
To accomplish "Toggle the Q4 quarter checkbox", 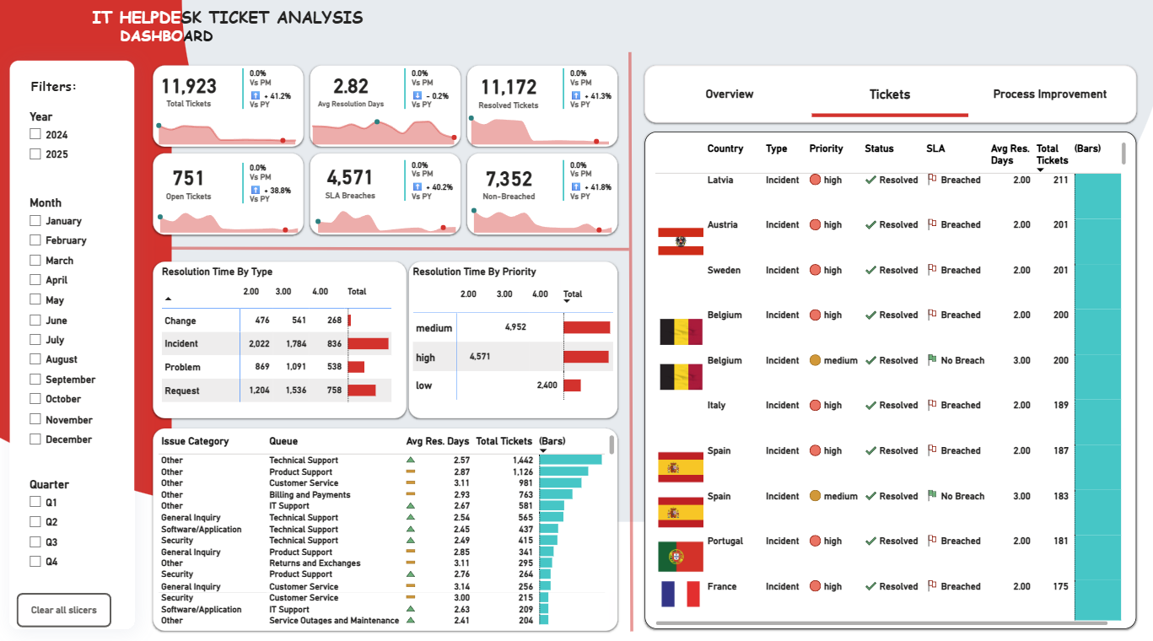I will [x=35, y=561].
